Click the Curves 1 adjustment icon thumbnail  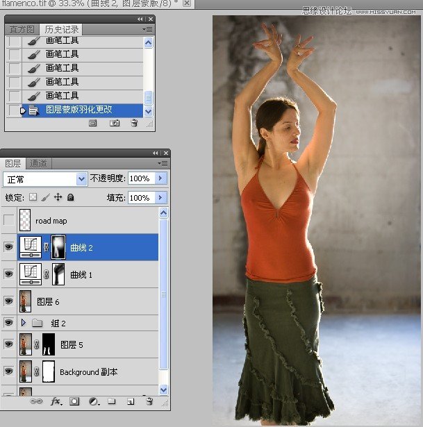coord(31,274)
